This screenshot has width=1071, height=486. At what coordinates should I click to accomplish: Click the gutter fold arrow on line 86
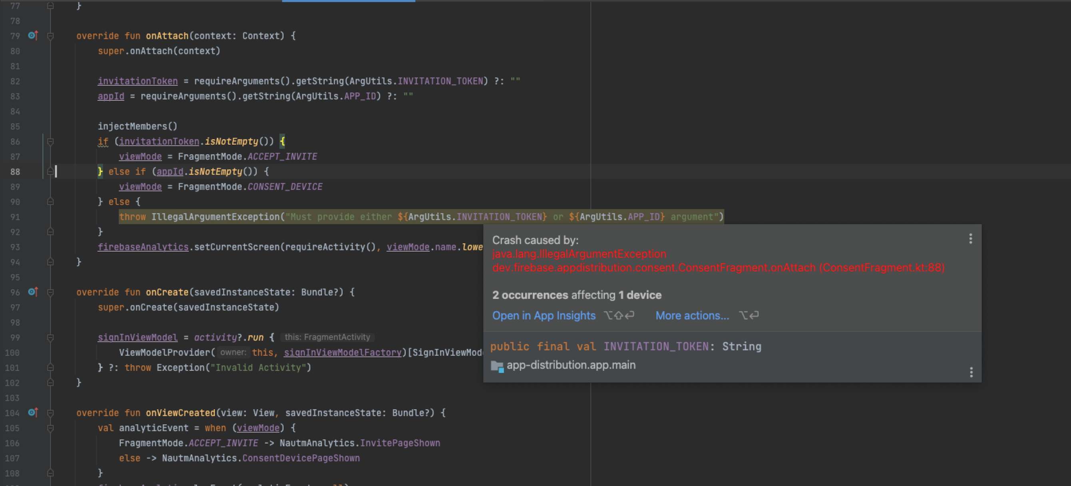(51, 141)
